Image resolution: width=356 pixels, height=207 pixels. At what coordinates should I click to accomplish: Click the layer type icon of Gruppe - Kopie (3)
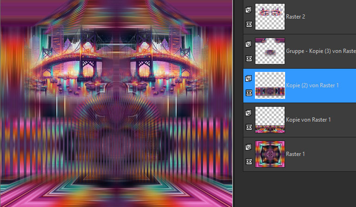248,44
